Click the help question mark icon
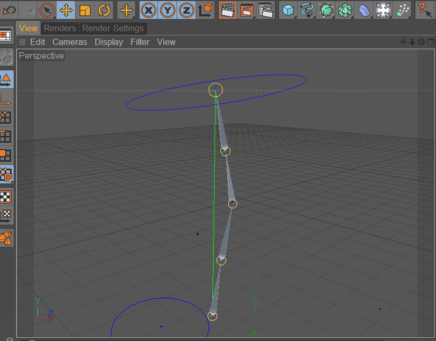Screen dimensions: 436x341 424,10
